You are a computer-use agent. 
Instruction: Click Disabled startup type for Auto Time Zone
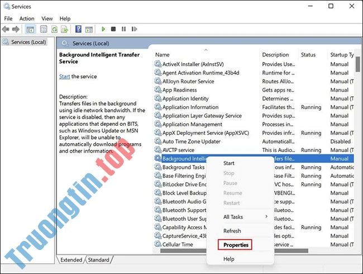pyautogui.click(x=340, y=141)
